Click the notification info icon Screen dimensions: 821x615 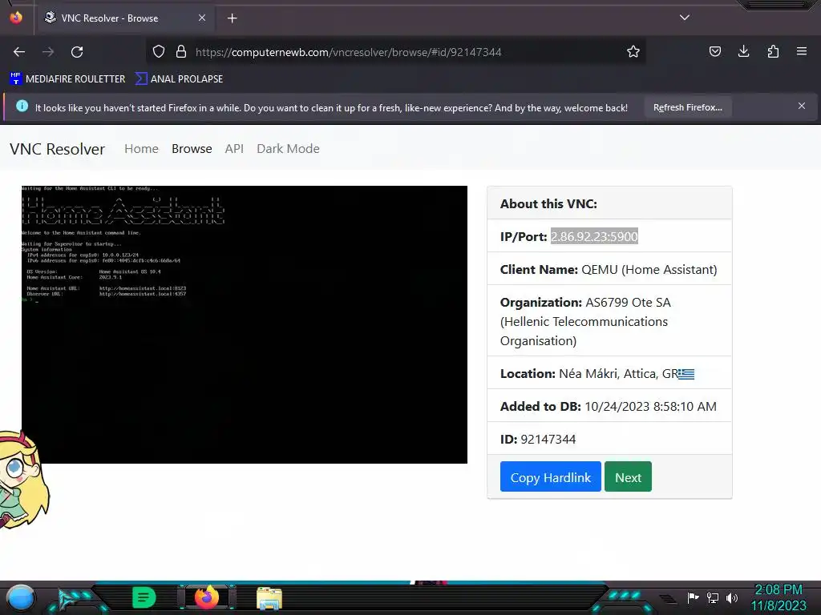click(22, 107)
